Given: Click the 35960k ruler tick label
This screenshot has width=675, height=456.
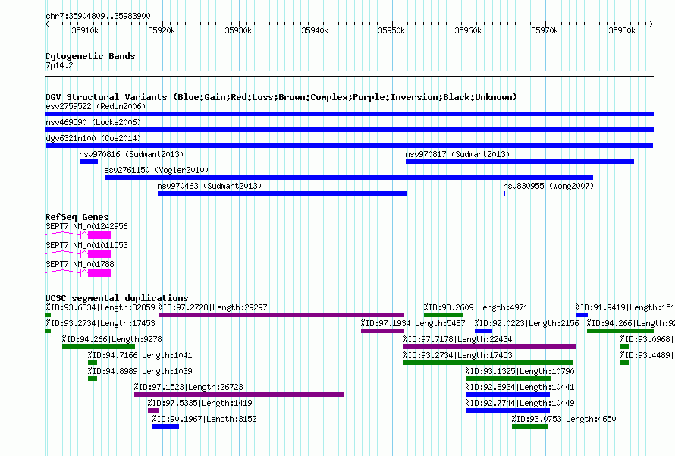Looking at the screenshot, I should coord(468,30).
